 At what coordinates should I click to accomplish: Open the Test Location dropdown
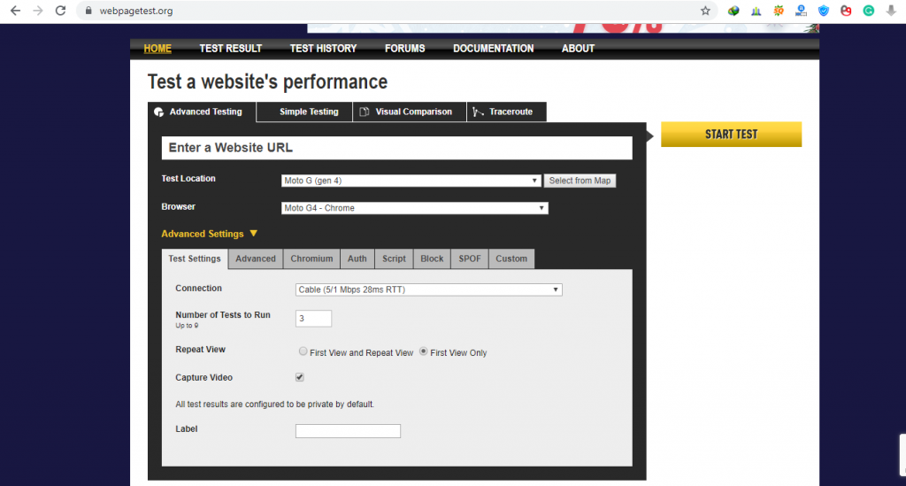coord(411,181)
